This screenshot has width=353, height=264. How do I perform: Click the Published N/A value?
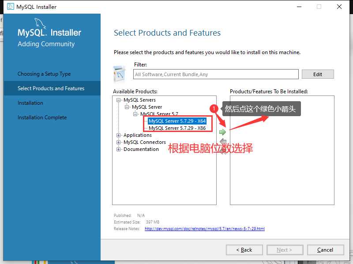(141, 216)
